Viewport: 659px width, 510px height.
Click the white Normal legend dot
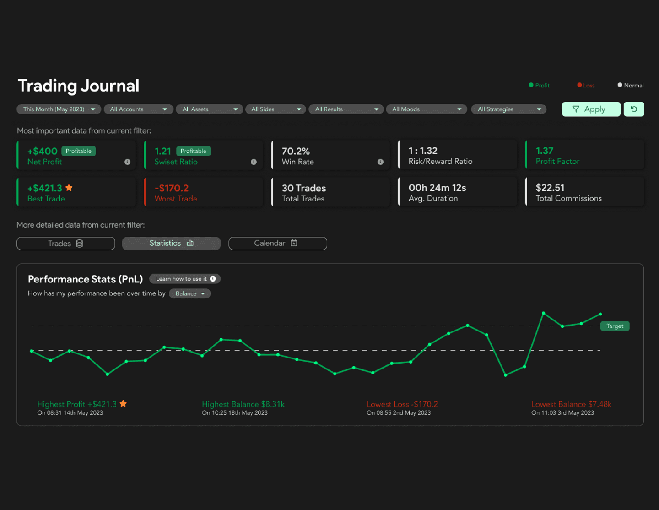(x=620, y=85)
